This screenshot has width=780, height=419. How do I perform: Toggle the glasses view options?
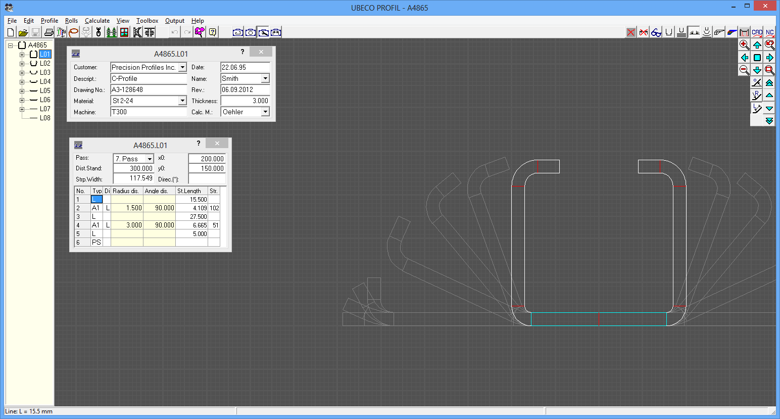click(x=656, y=32)
